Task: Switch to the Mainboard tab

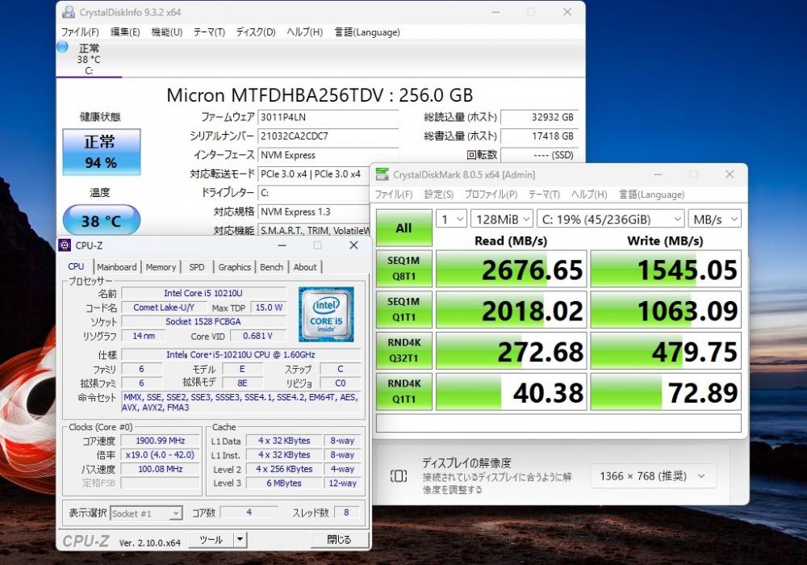Action: point(117,267)
